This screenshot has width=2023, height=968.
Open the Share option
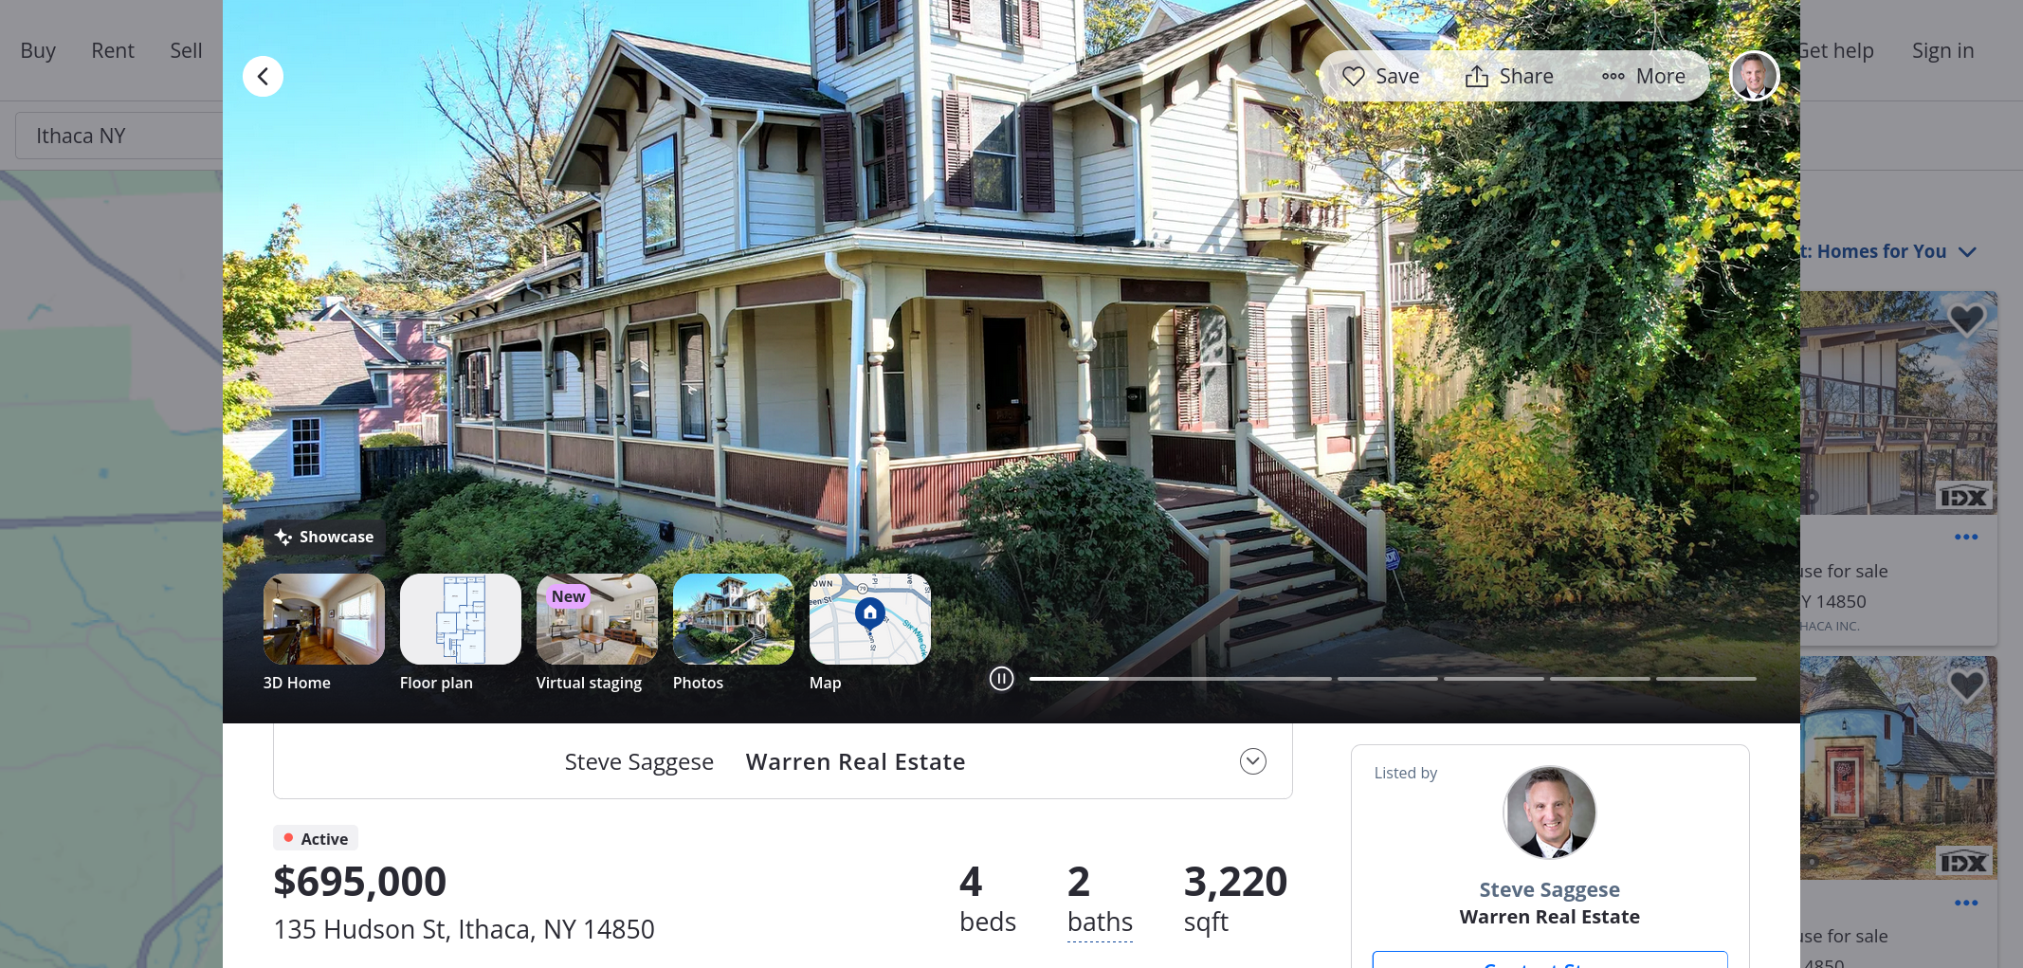[x=1509, y=77]
